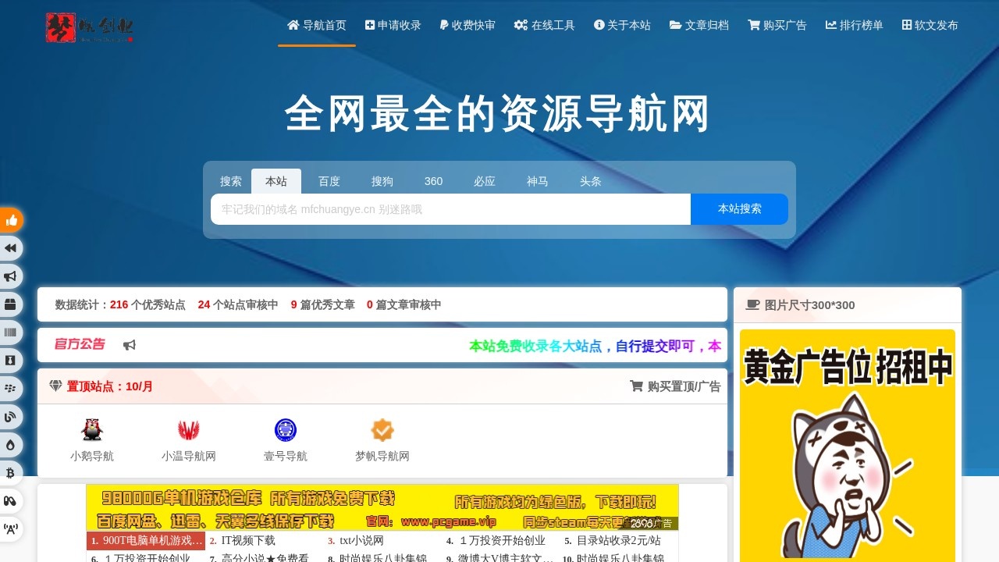Click 购买置顶/广告 link

(675, 386)
